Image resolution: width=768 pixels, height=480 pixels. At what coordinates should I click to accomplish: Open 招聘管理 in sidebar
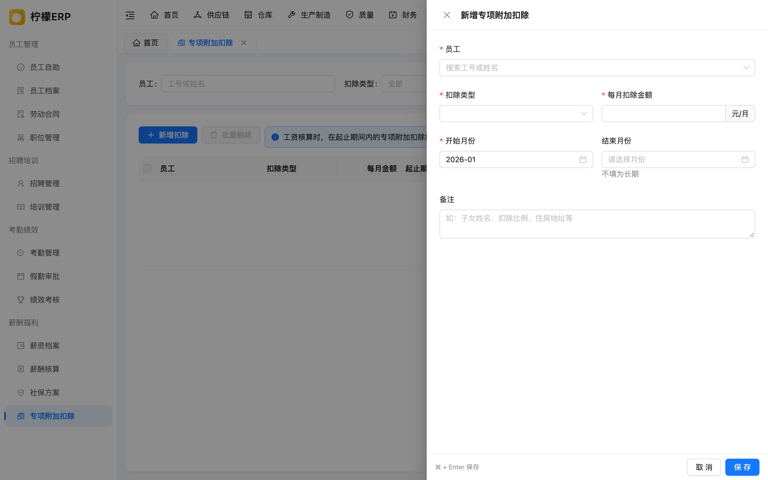[x=58, y=183]
